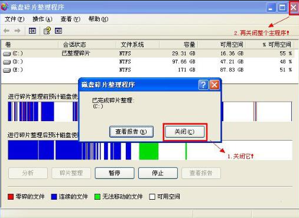The height and width of the screenshot is (218, 299).
Task: Click the back arrow toolbar icon
Action: click(6, 31)
